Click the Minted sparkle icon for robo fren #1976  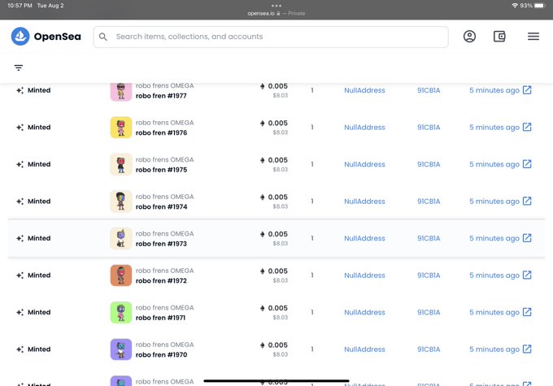click(20, 128)
